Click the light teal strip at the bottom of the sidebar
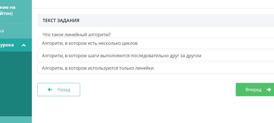This screenshot has height=123, width=274. click(x=16, y=120)
